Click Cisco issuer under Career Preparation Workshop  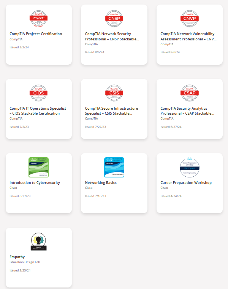(x=164, y=188)
